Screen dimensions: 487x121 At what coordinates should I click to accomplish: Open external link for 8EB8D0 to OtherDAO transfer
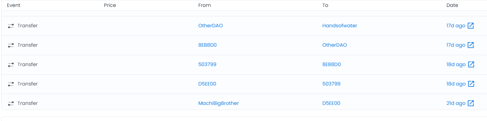[471, 45]
